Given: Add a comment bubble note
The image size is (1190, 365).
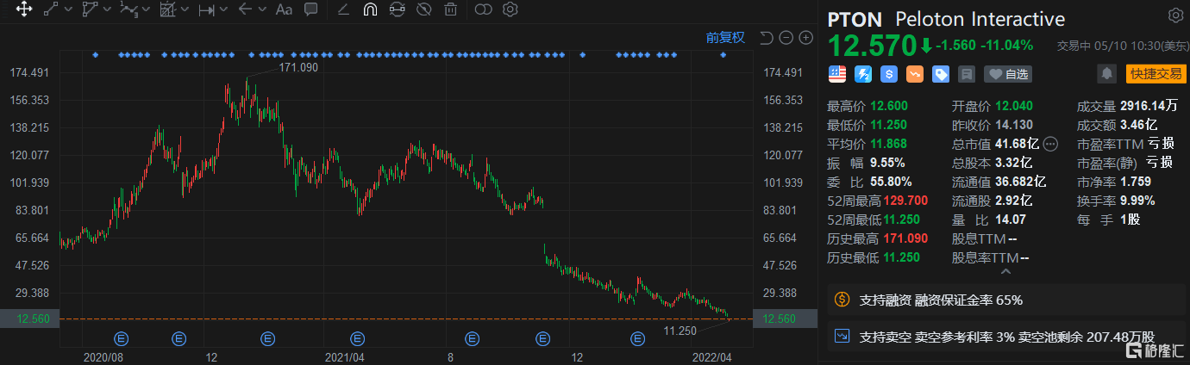Looking at the screenshot, I should [310, 10].
